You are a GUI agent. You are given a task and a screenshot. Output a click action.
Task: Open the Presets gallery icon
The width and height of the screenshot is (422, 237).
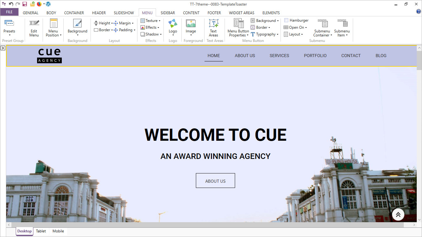[9, 24]
